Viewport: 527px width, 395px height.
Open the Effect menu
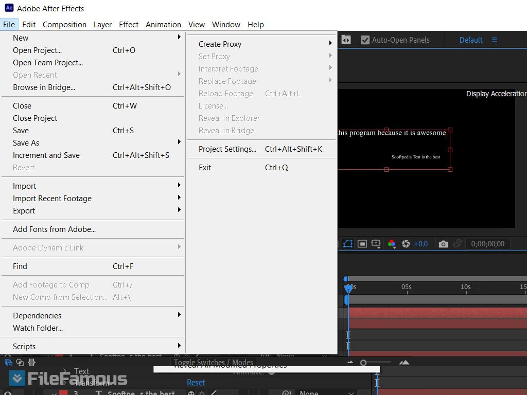(129, 25)
